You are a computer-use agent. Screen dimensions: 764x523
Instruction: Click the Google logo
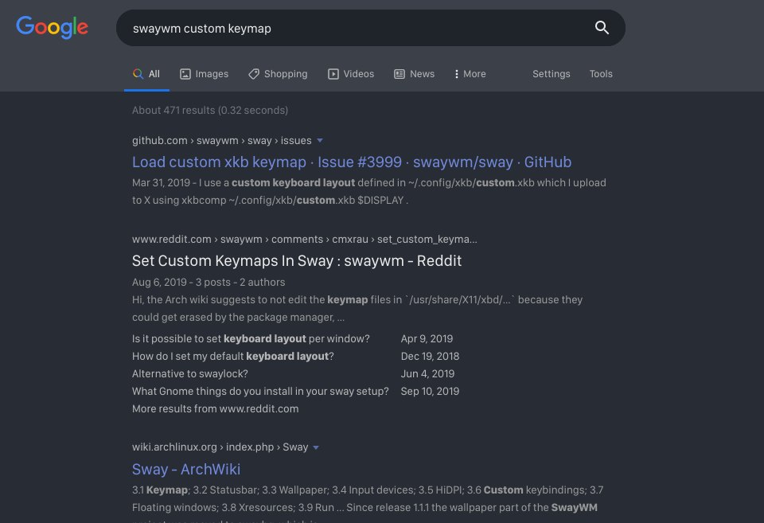click(x=53, y=27)
